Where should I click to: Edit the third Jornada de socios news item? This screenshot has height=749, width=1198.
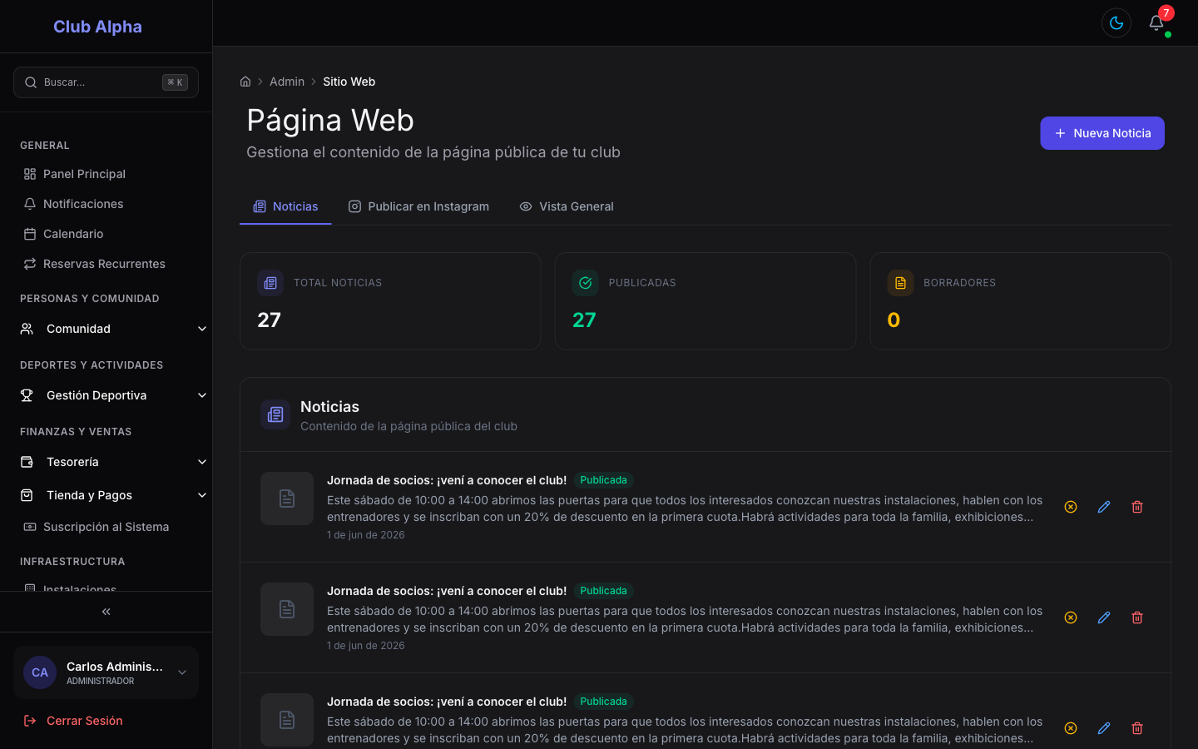pyautogui.click(x=1104, y=728)
